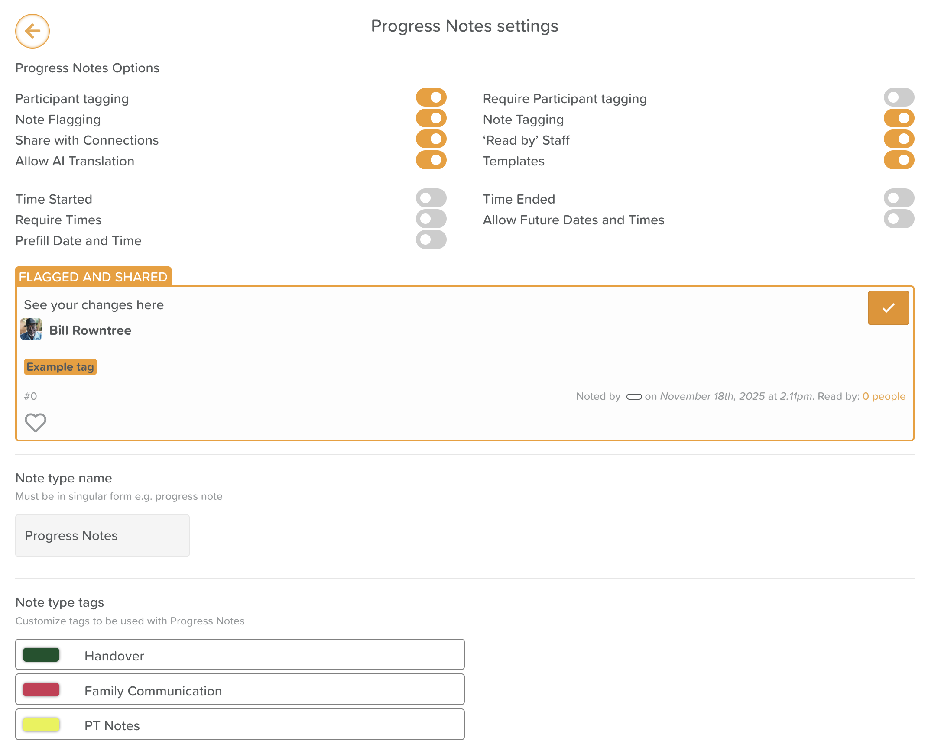Click the yellow PT Notes color swatch
Viewport: 928px width, 744px height.
[x=41, y=725]
